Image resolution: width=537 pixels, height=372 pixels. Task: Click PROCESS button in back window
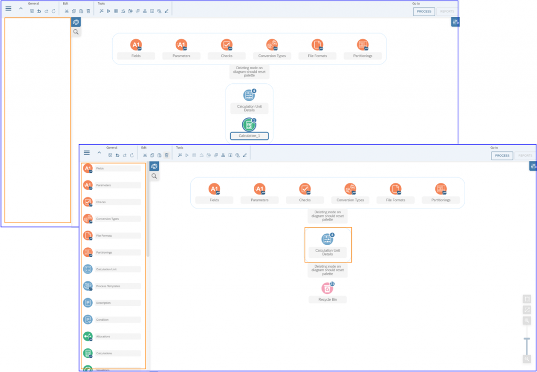[424, 12]
